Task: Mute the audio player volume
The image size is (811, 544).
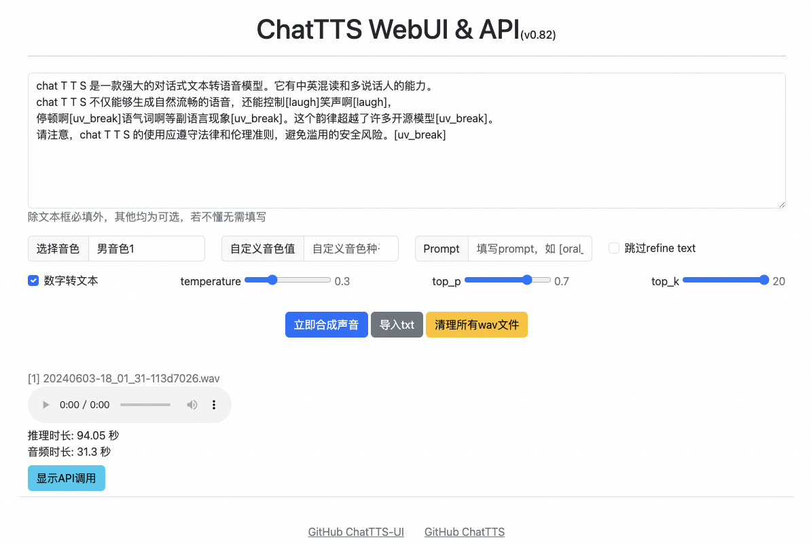Action: point(192,405)
